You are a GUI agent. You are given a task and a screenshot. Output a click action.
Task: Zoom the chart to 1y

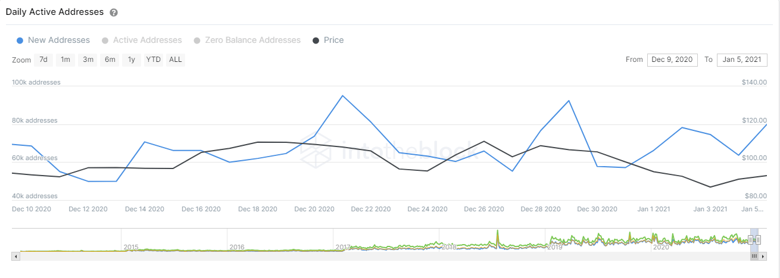(132, 60)
